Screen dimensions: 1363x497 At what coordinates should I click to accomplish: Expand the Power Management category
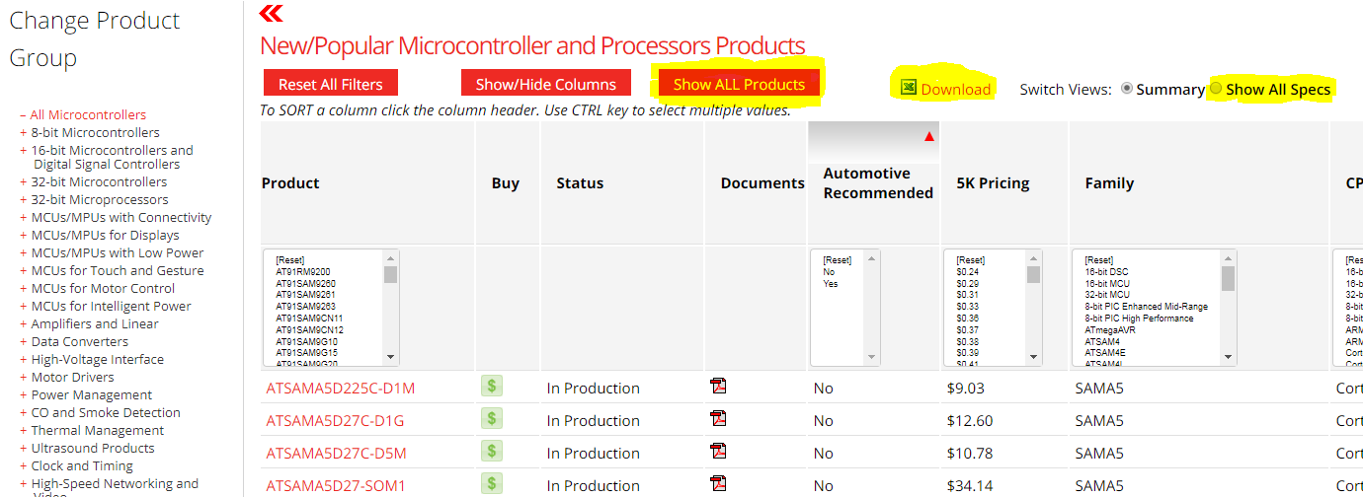tap(23, 395)
